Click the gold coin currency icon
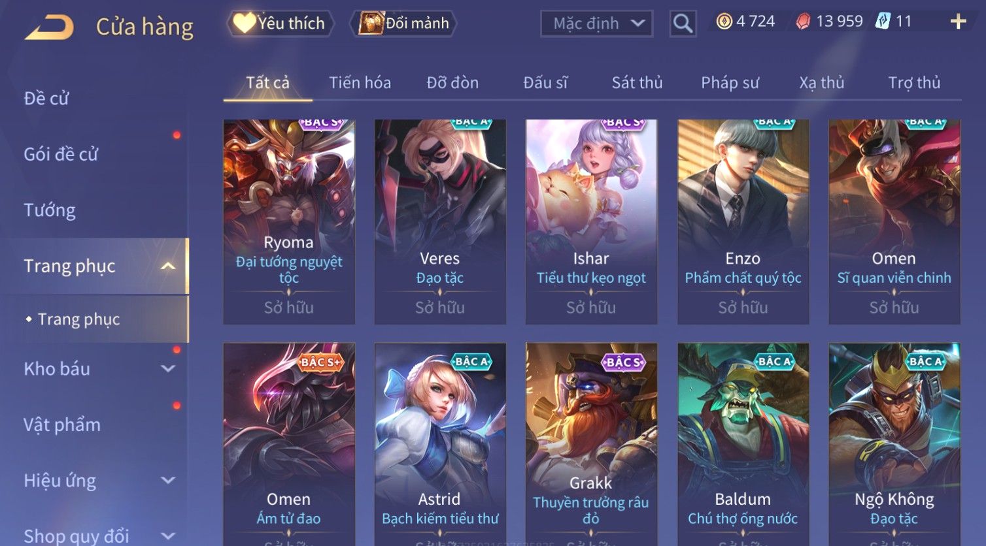986x546 pixels. pos(724,22)
